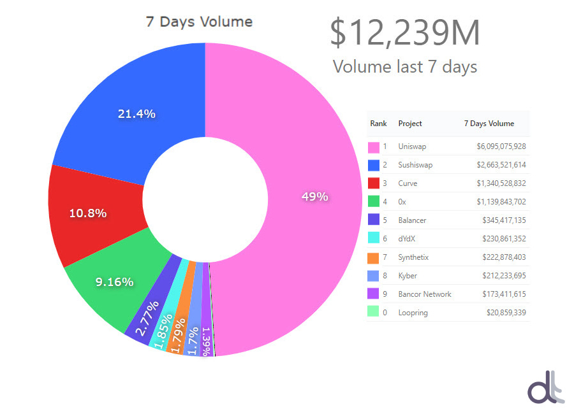Click the $1,139,843,702 volume value

(501, 202)
